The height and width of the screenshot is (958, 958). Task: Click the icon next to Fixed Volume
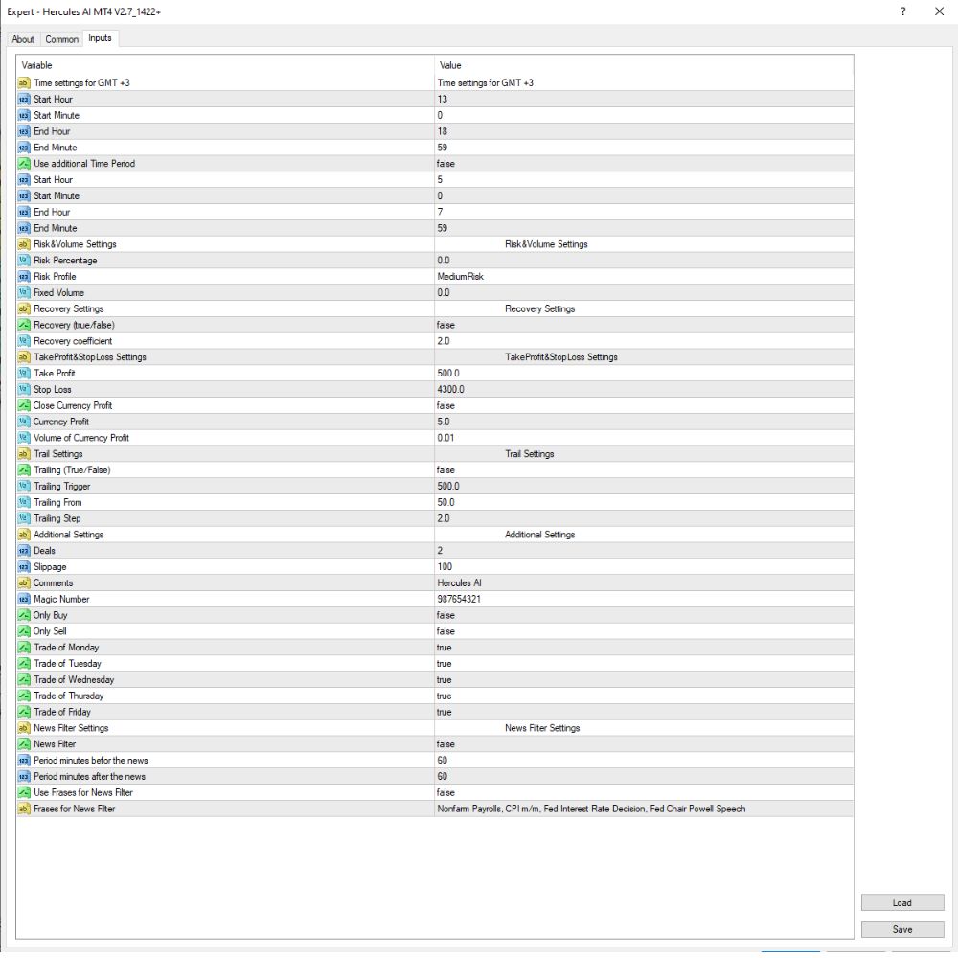point(24,292)
